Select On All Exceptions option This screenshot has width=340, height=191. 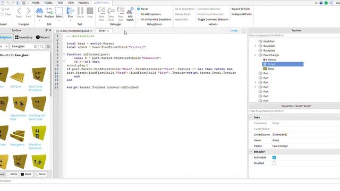138,14
